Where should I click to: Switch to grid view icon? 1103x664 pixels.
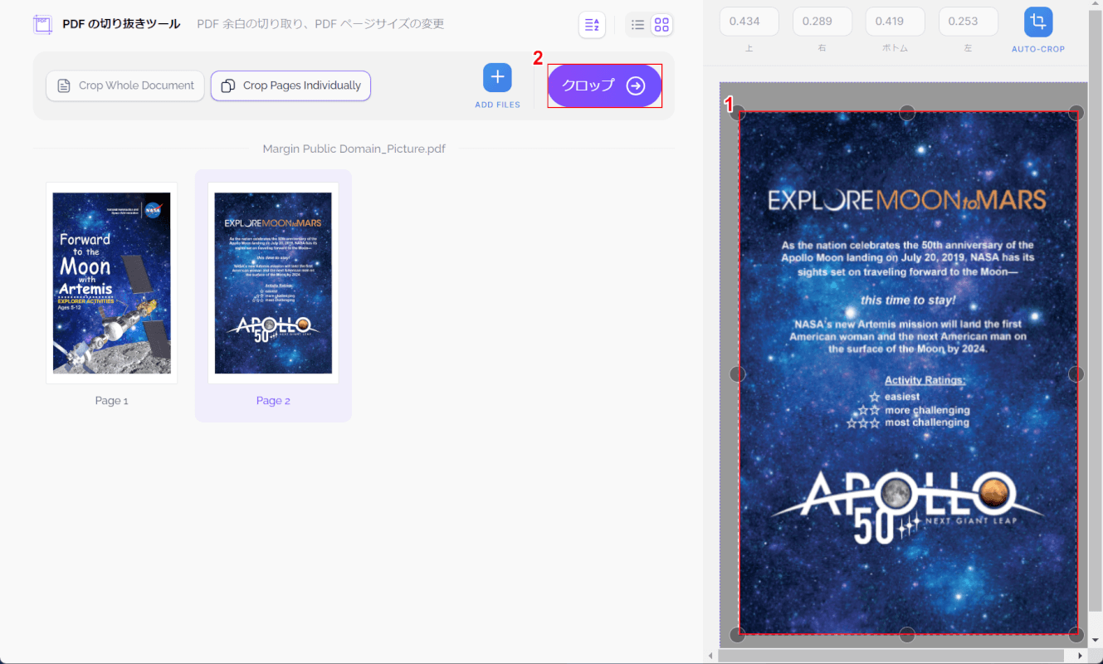point(661,25)
